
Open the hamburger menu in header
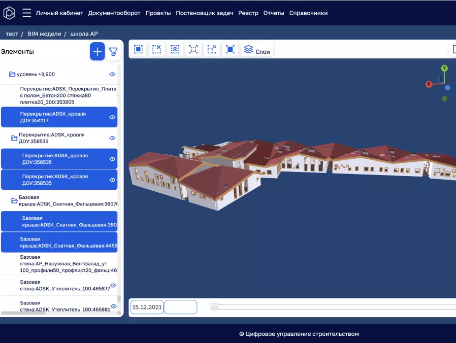tap(27, 13)
